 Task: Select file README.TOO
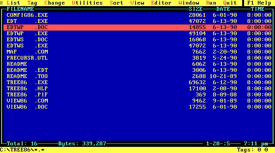pos(137,76)
